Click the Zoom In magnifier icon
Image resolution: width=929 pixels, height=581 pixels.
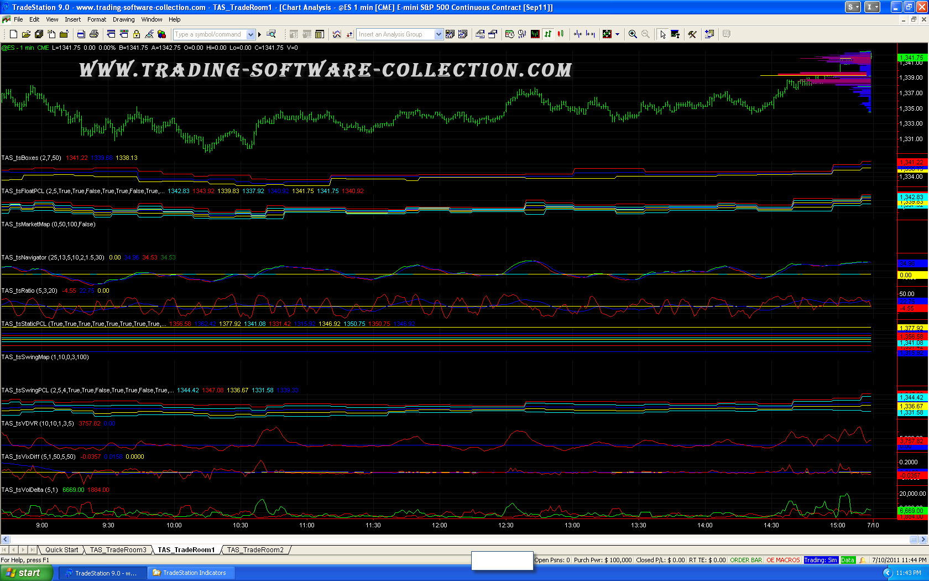tap(633, 34)
